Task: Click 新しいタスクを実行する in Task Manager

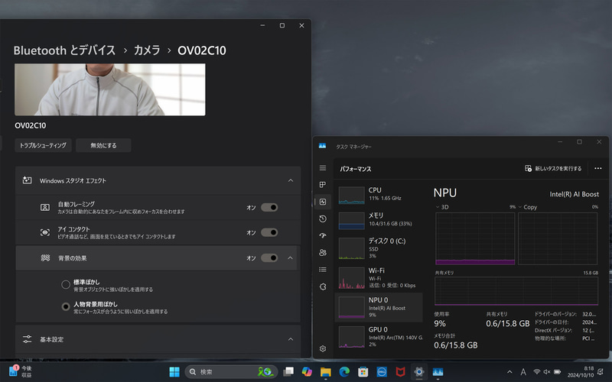Action: tap(553, 168)
